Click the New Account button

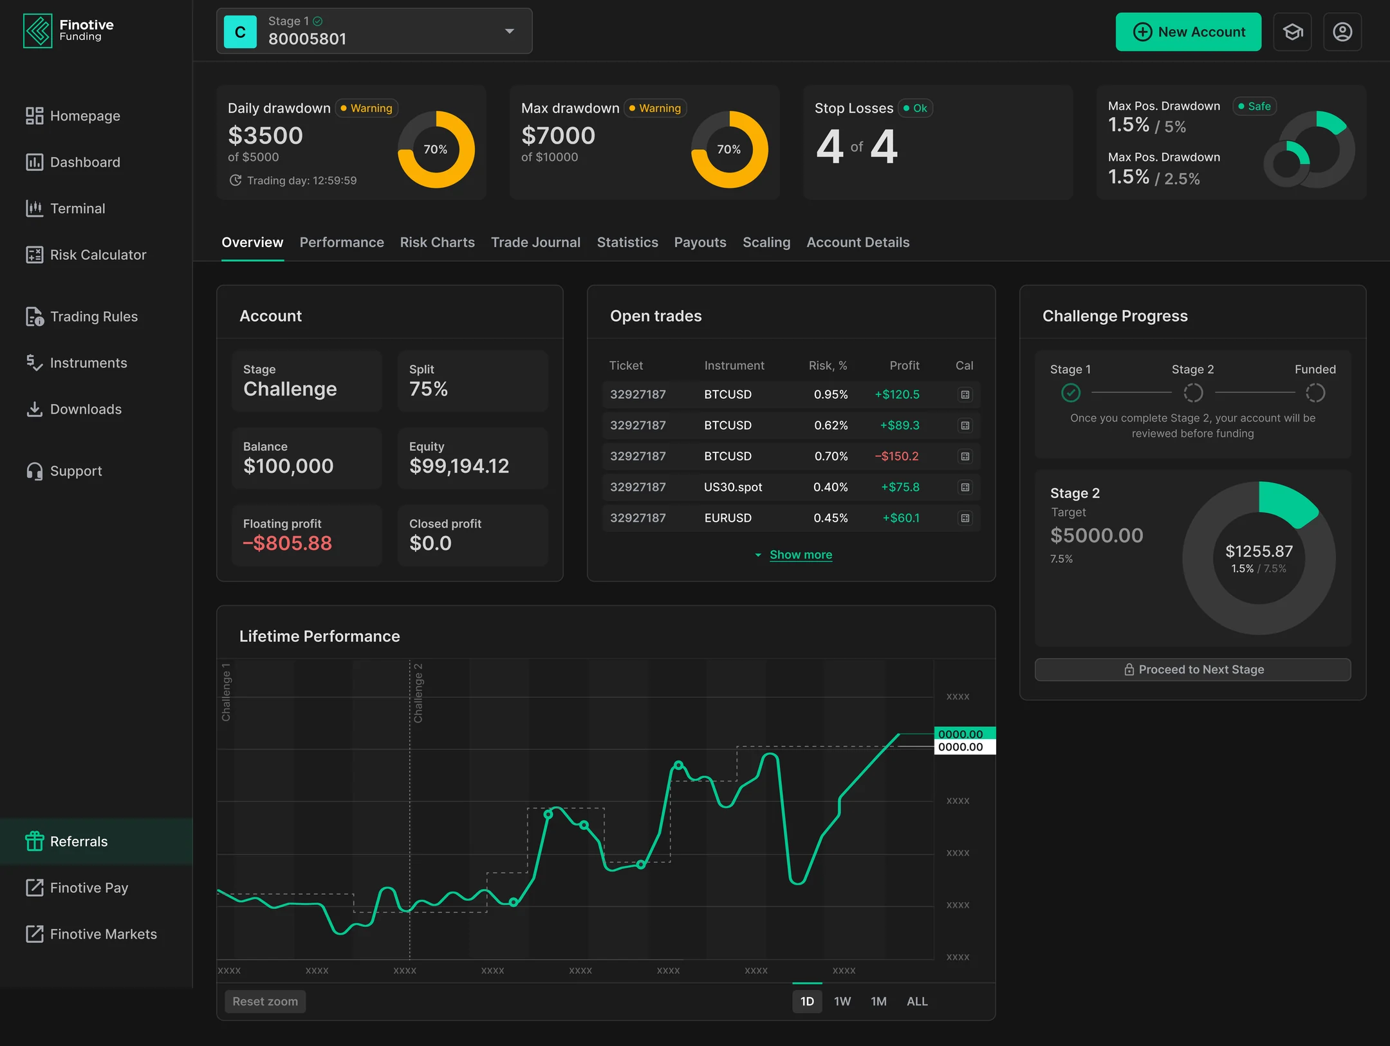tap(1189, 32)
